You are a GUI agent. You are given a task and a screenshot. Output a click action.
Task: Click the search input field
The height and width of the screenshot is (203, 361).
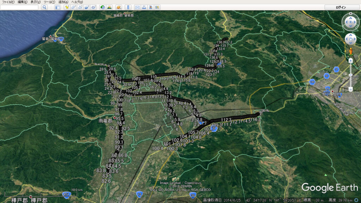(19, 7)
